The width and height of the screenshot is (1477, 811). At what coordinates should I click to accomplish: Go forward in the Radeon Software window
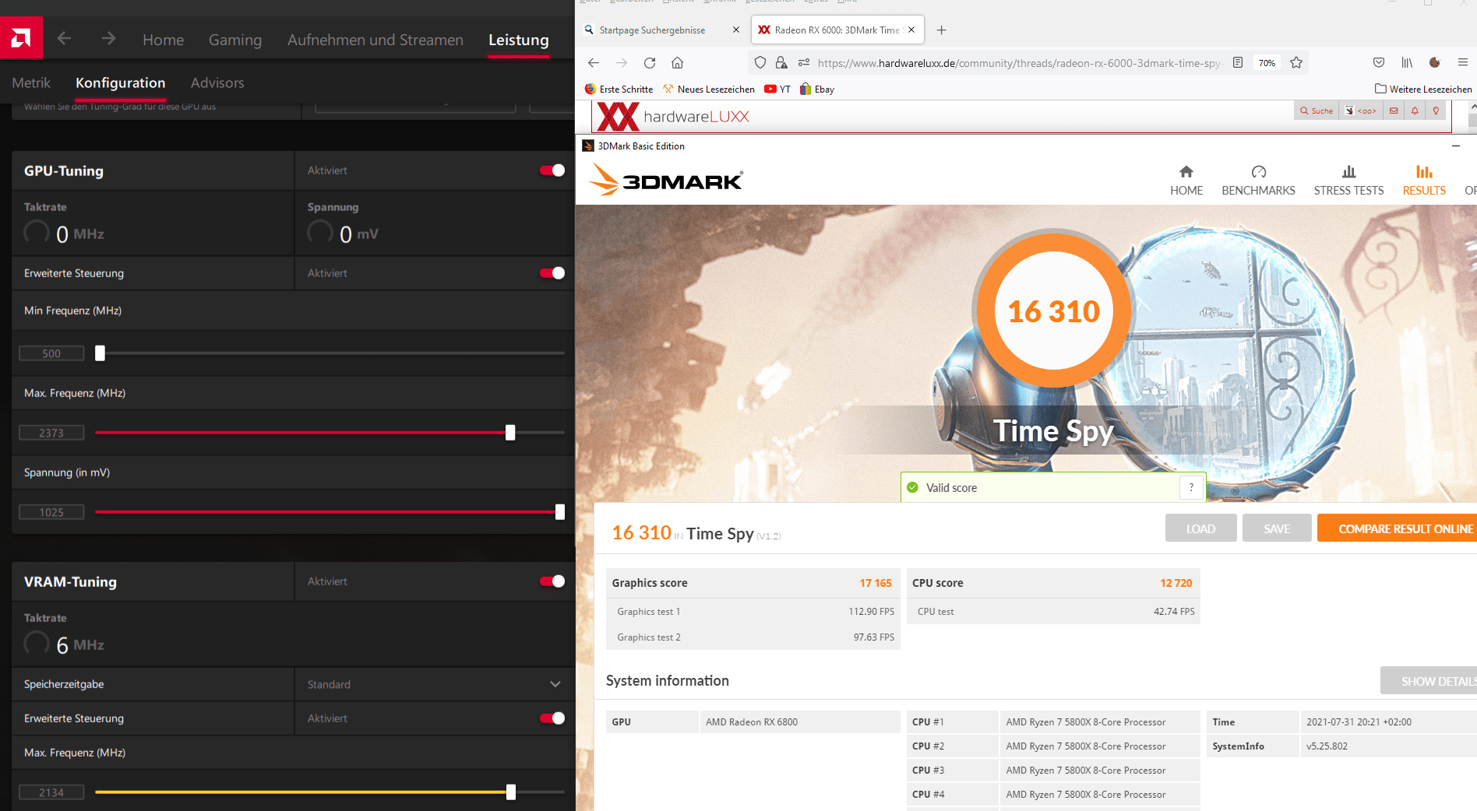tap(108, 38)
